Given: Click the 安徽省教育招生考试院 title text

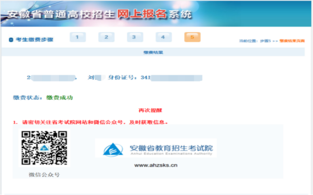Looking at the screenshot, I should coord(171,148).
